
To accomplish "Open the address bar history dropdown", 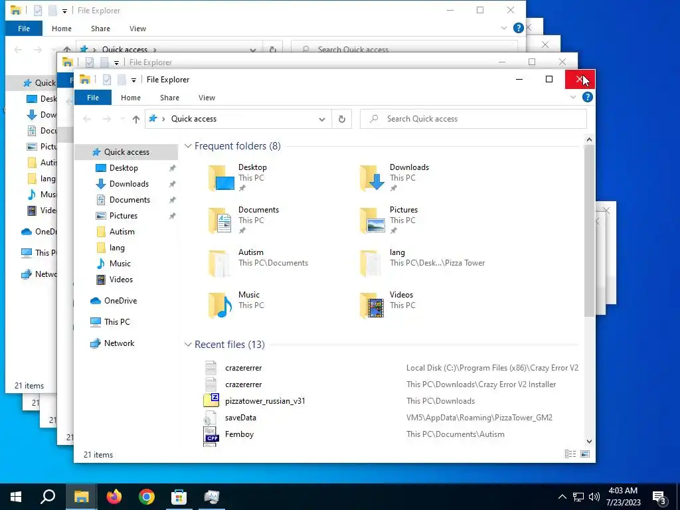I will [x=322, y=120].
